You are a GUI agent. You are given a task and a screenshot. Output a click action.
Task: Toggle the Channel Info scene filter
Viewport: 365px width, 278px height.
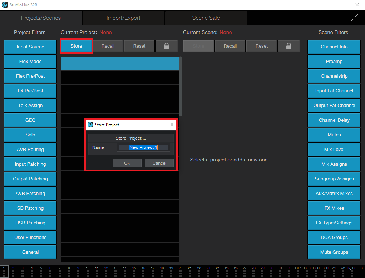click(x=334, y=47)
